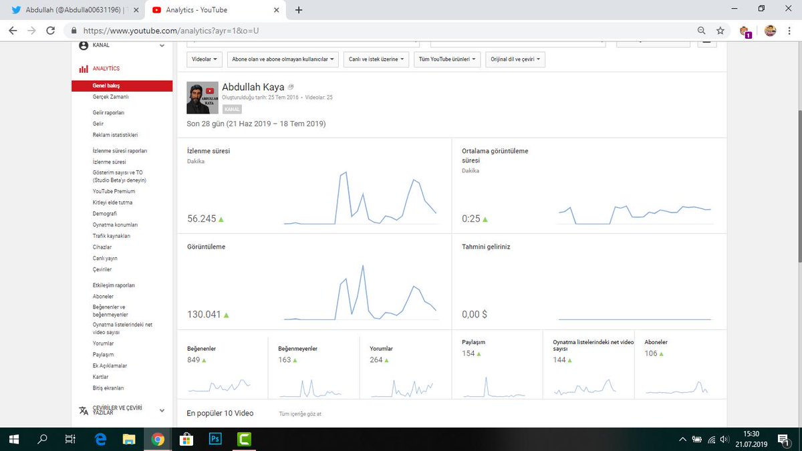The image size is (802, 451).
Task: Open Etkileşim raporları section
Action: point(114,285)
